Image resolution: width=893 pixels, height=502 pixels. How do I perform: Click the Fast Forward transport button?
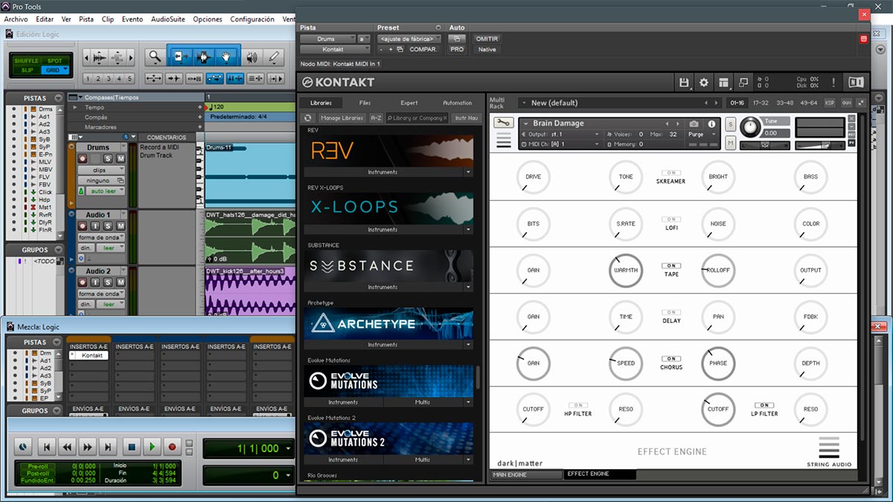[x=88, y=447]
